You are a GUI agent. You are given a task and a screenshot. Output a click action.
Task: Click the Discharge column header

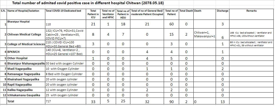[223, 11]
